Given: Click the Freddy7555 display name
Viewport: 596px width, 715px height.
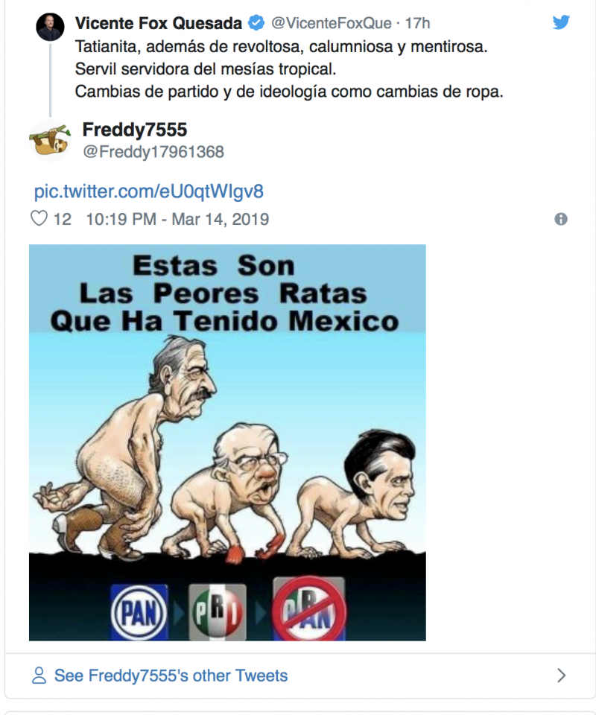Looking at the screenshot, I should click(135, 130).
